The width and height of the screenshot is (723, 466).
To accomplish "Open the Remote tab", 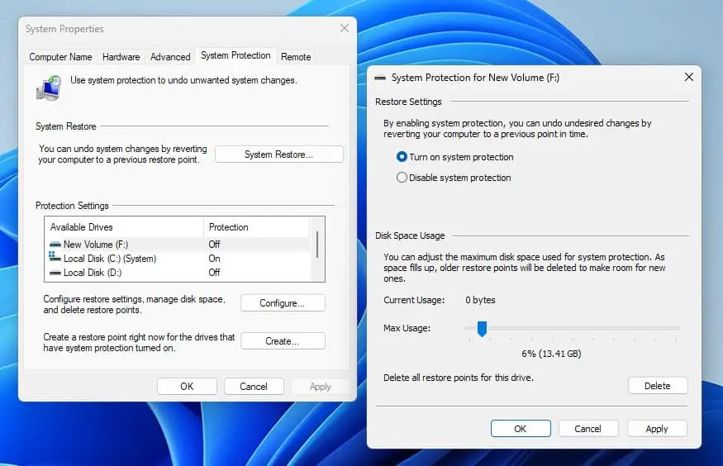I will (x=296, y=57).
